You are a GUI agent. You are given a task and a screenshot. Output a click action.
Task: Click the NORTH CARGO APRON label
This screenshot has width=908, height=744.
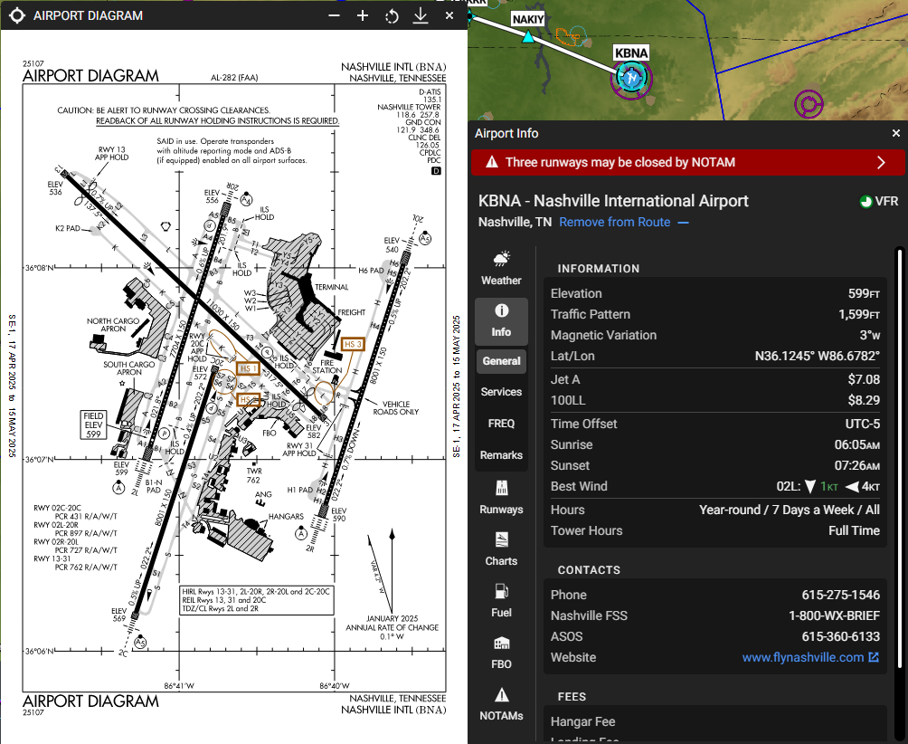click(x=113, y=325)
